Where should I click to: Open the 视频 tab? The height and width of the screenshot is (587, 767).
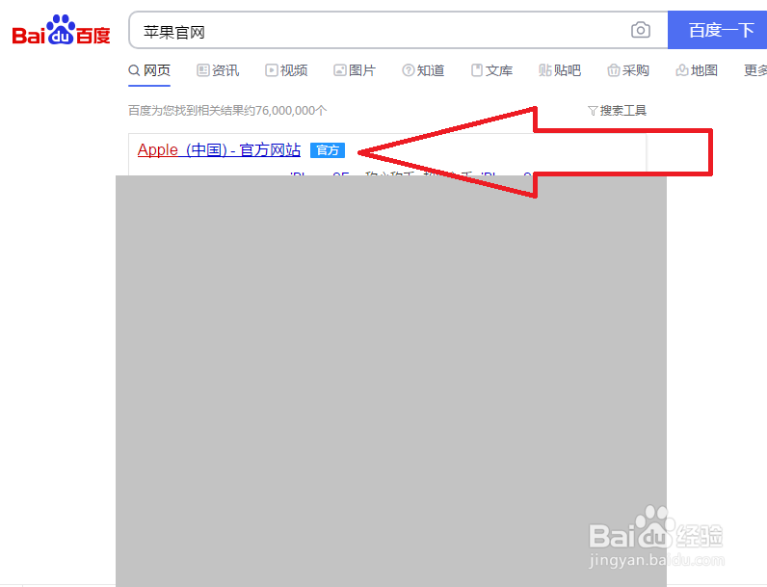click(x=286, y=70)
